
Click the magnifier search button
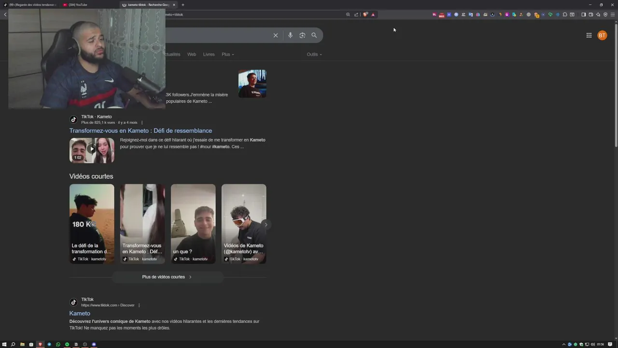coord(314,35)
